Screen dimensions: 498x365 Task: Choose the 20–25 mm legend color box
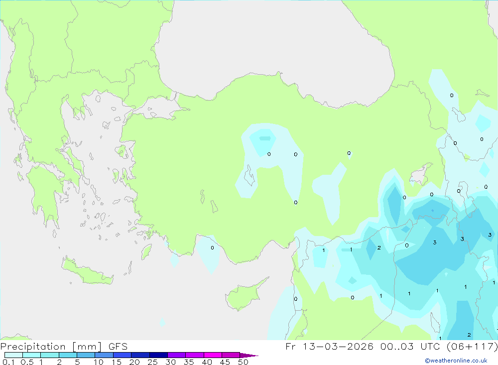(140, 355)
